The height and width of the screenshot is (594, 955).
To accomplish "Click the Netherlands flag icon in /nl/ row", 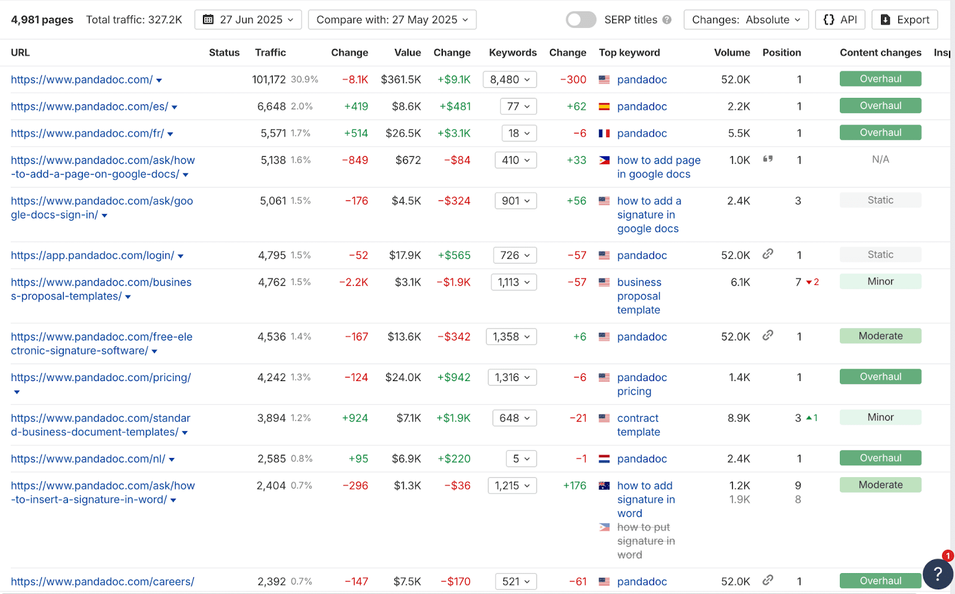I will click(604, 459).
